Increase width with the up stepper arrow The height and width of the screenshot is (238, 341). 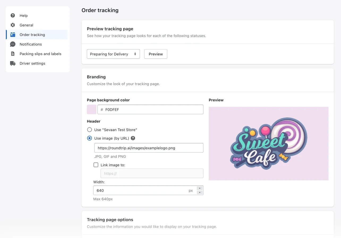coord(200,188)
